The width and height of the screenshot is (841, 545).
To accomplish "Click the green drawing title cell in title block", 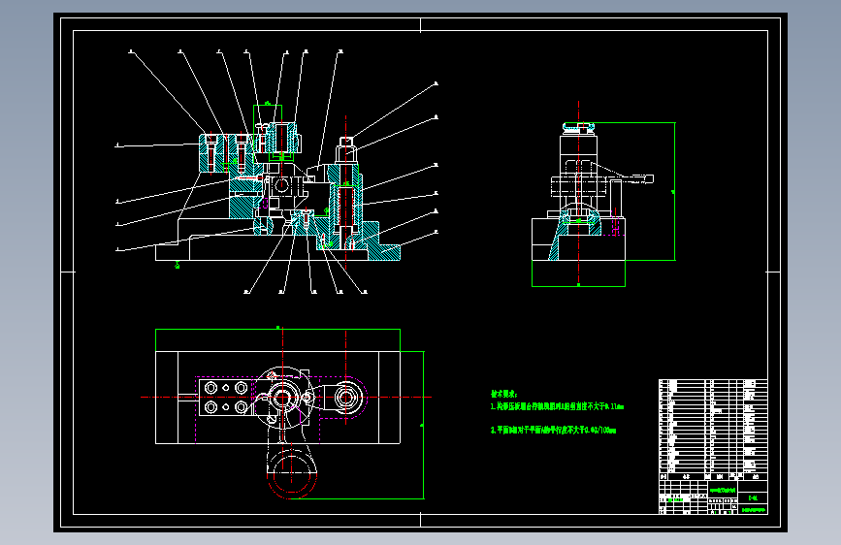I will point(722,490).
